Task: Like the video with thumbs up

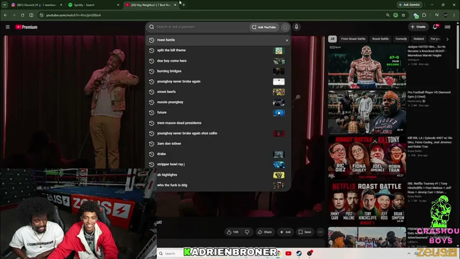Action: coord(233,232)
